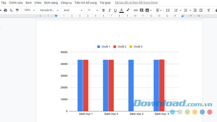The width and height of the screenshot is (217, 122).
Task: Toggle Underline formatting
Action: (x=115, y=10)
